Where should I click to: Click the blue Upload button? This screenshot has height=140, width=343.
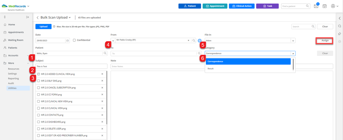(43, 26)
